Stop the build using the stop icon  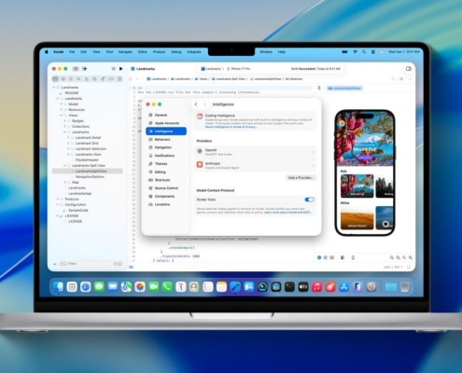pos(113,69)
